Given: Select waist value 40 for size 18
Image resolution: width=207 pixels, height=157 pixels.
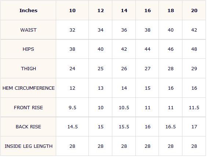Looking at the screenshot, I should [x=171, y=30].
